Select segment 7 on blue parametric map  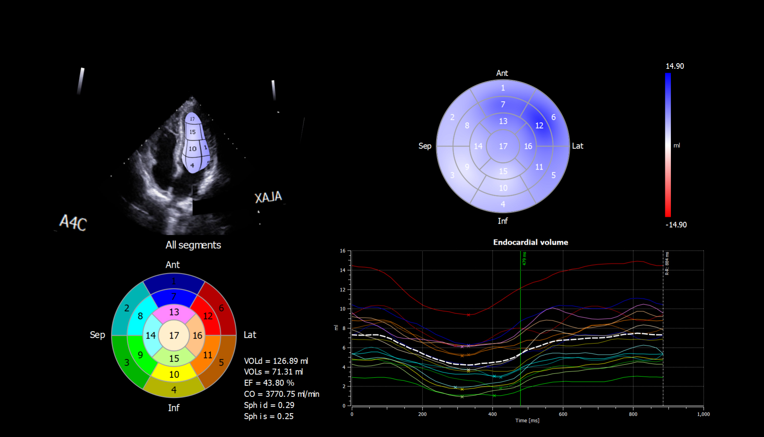pyautogui.click(x=503, y=104)
